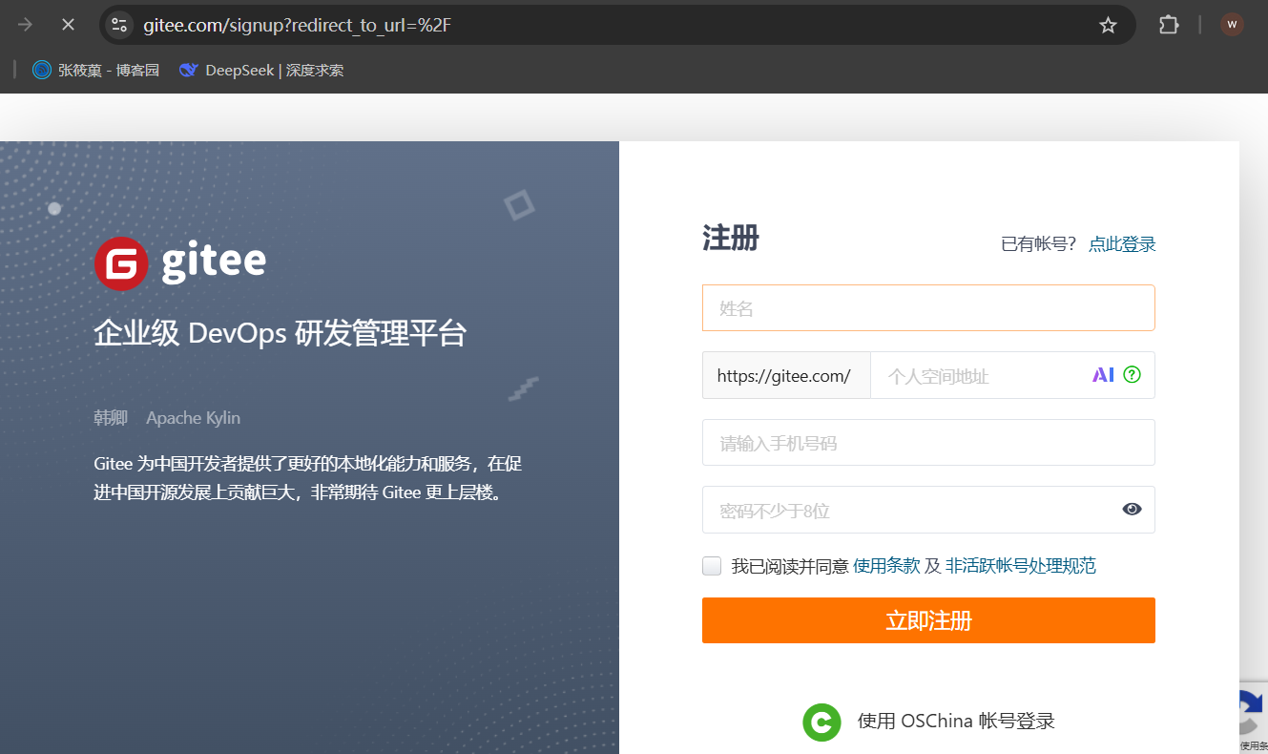
Task: Click the orange 立即注册 button
Action: coord(928,620)
